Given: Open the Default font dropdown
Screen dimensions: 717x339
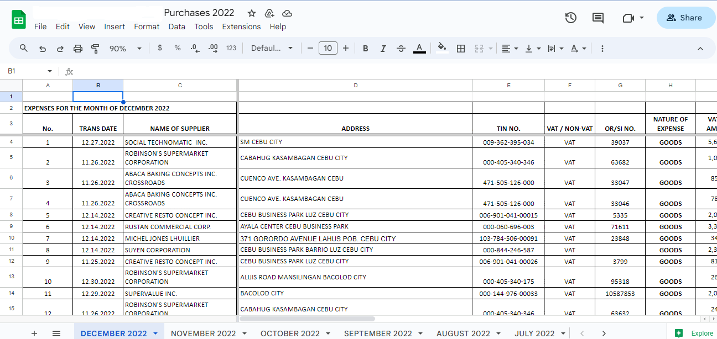Looking at the screenshot, I should (272, 48).
